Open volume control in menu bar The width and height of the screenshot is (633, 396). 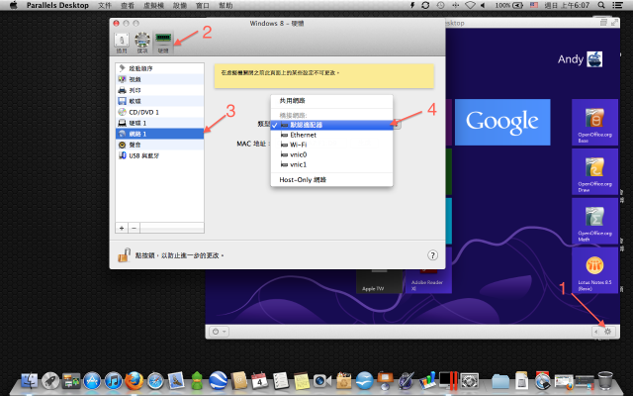[483, 5]
